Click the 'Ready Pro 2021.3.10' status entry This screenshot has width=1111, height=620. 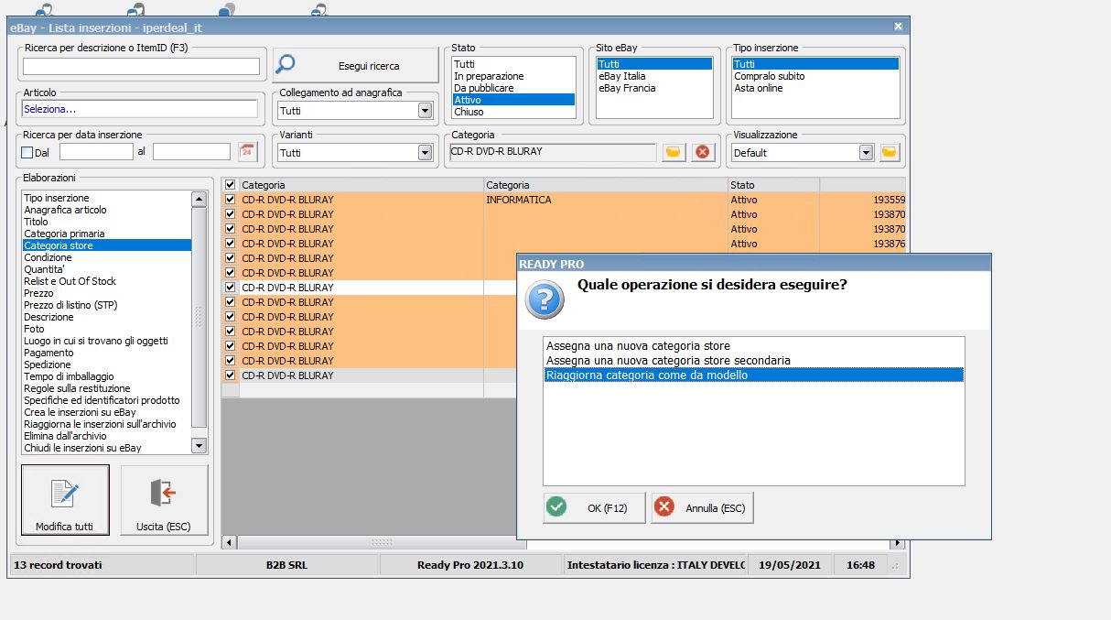[x=470, y=565]
